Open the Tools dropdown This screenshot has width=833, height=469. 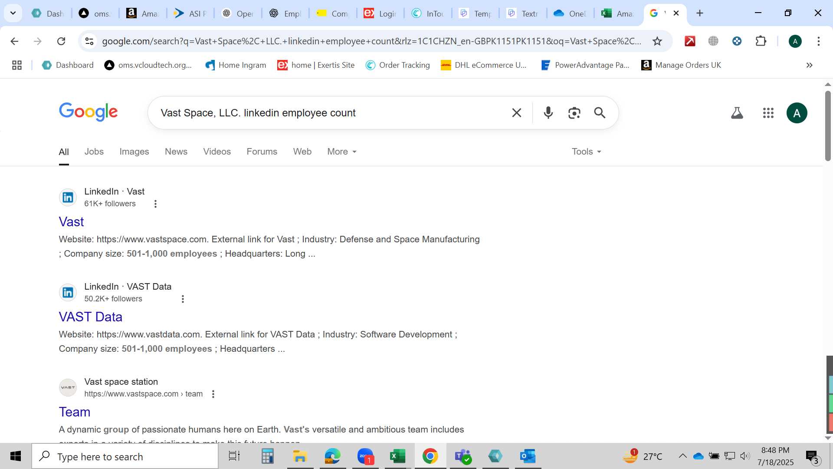586,152
